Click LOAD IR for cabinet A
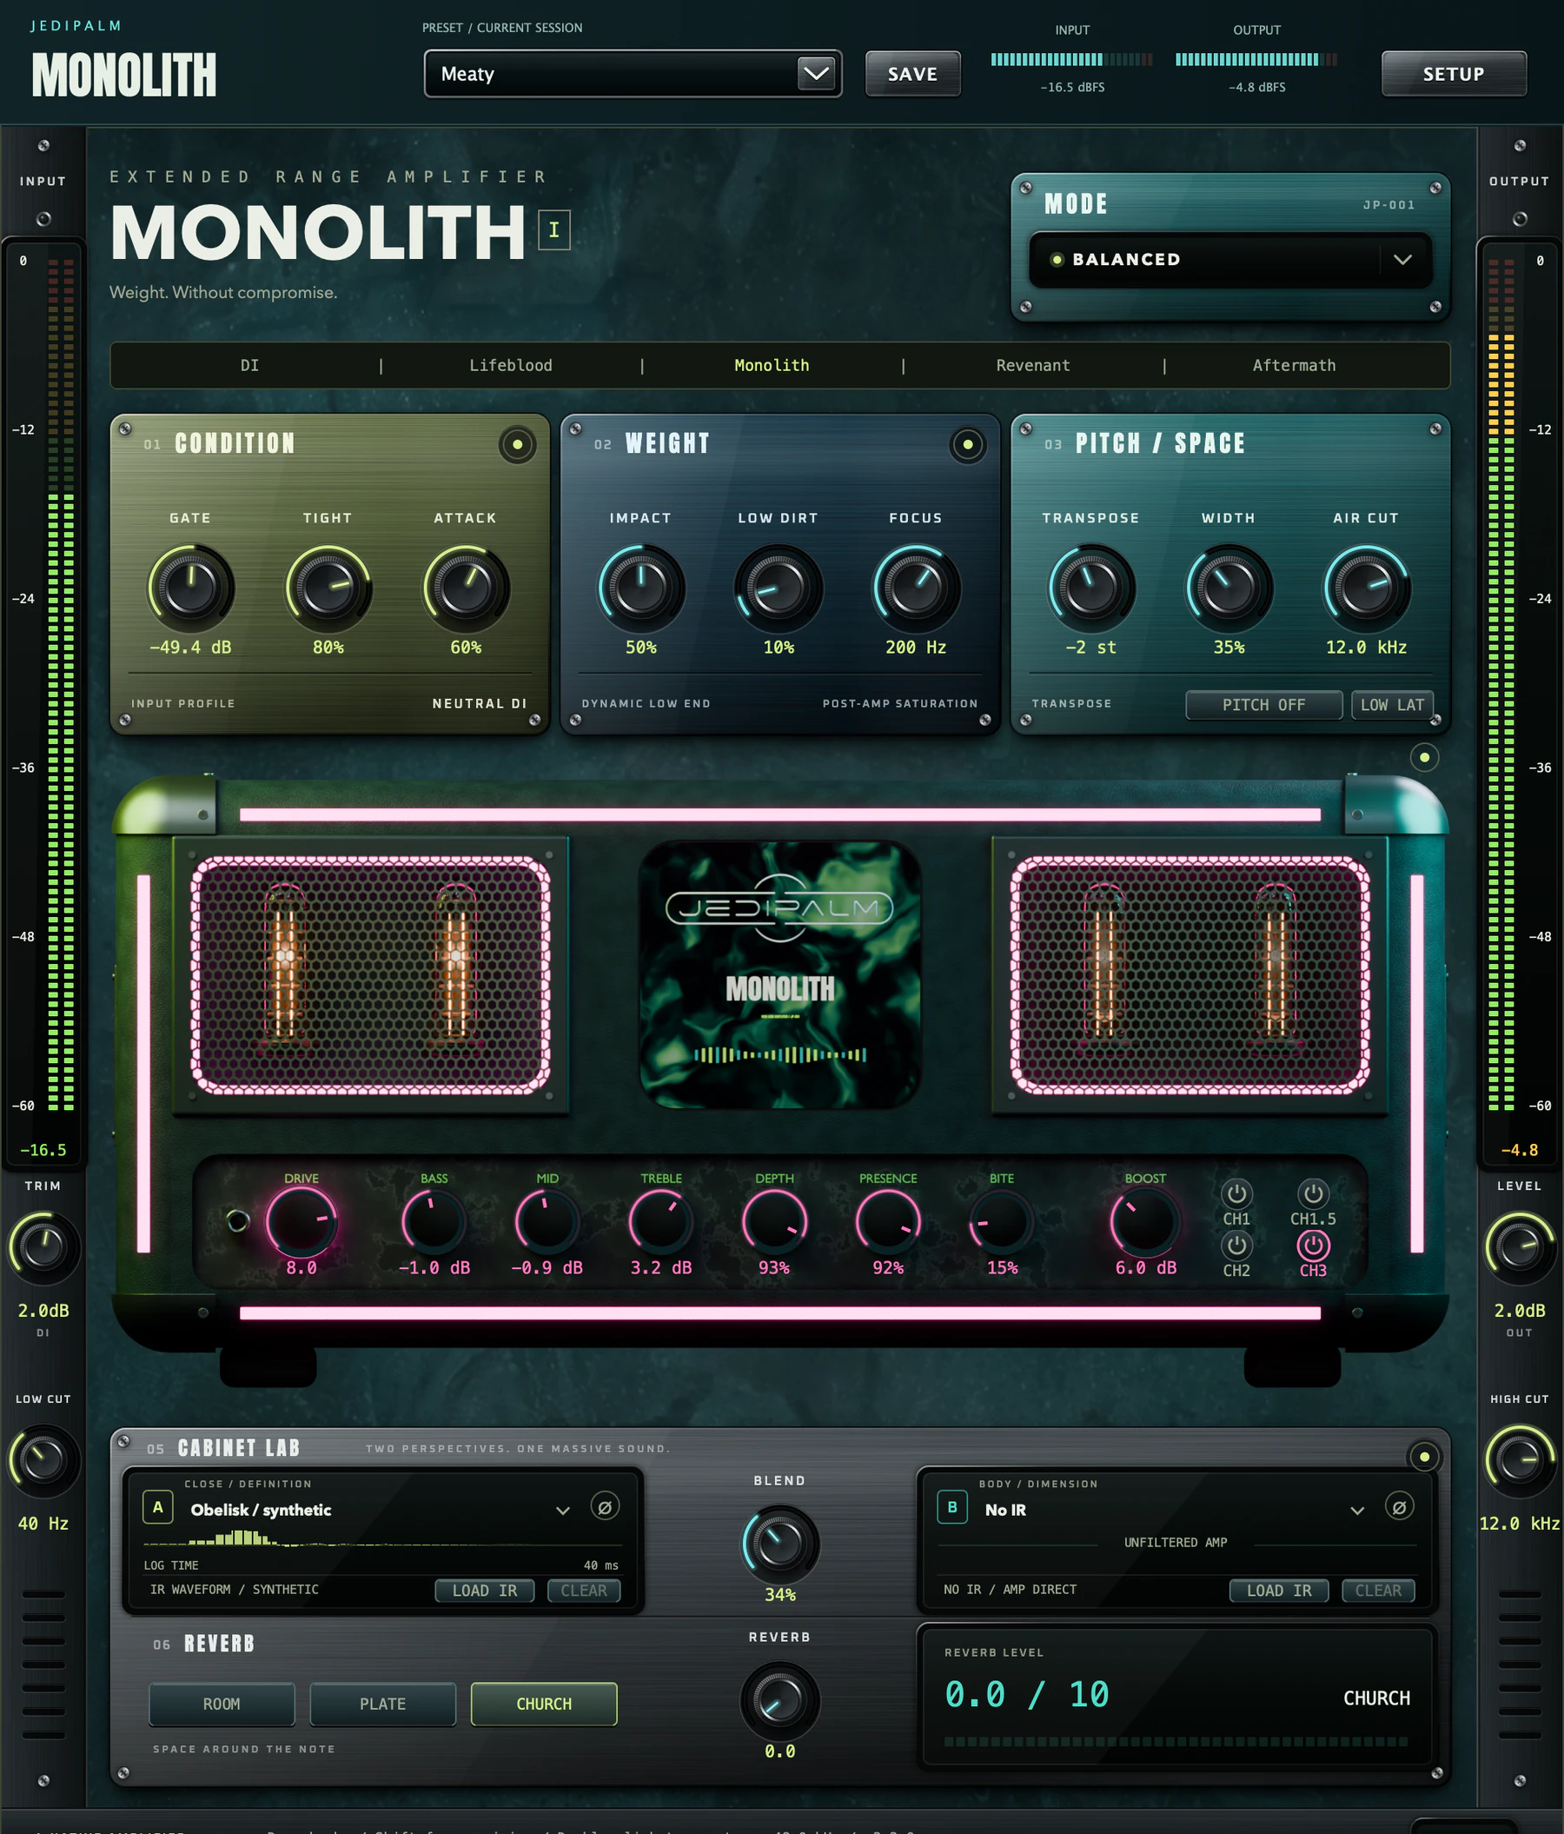The image size is (1564, 1834). click(485, 1591)
